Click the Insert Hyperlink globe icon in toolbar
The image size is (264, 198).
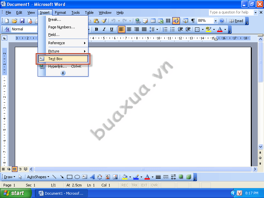click(x=138, y=21)
